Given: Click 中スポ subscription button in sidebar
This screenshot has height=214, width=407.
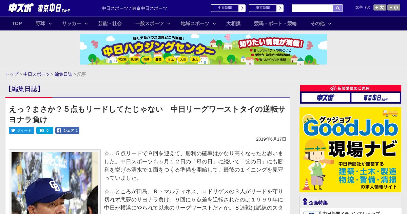Looking at the screenshot, I should click(326, 98).
